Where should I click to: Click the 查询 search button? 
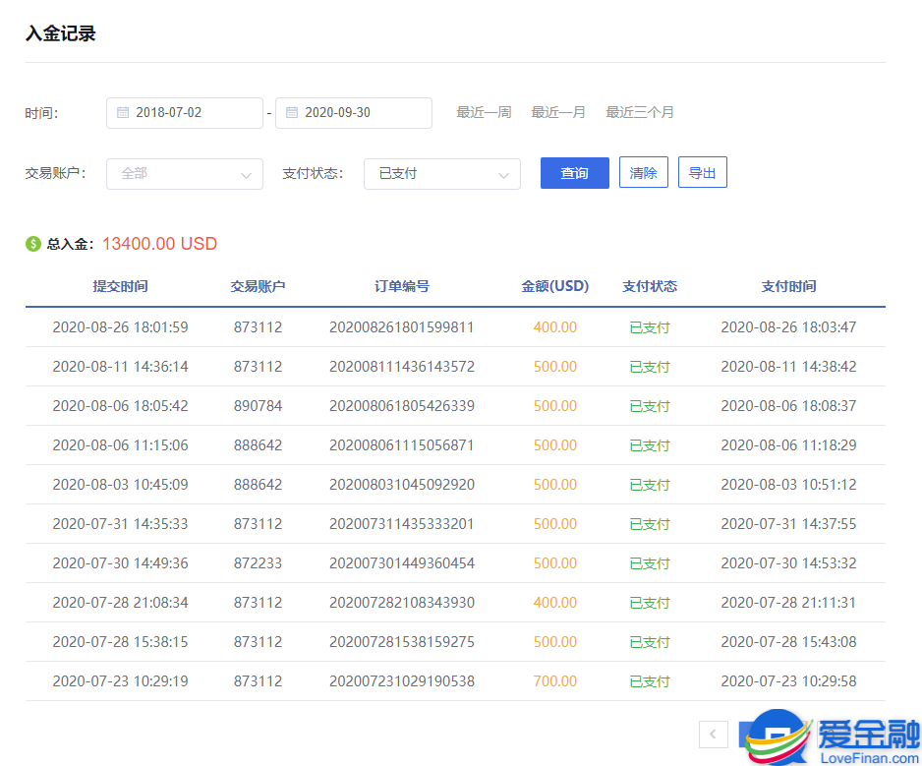point(574,173)
